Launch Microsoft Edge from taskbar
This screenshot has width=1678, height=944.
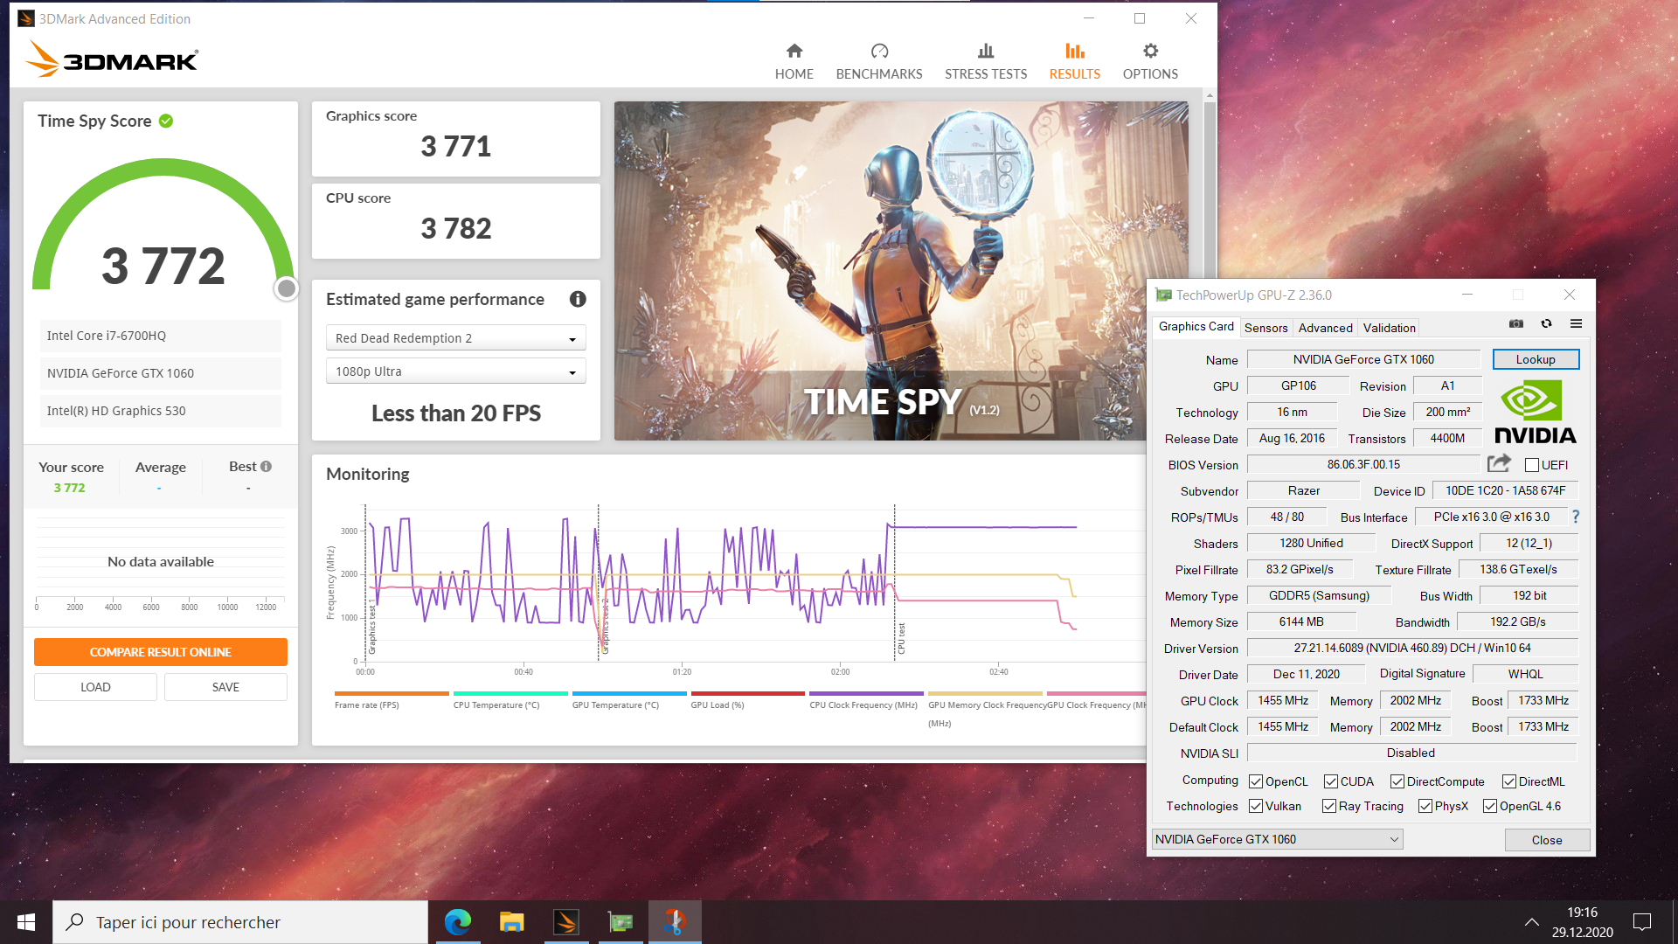coord(458,922)
